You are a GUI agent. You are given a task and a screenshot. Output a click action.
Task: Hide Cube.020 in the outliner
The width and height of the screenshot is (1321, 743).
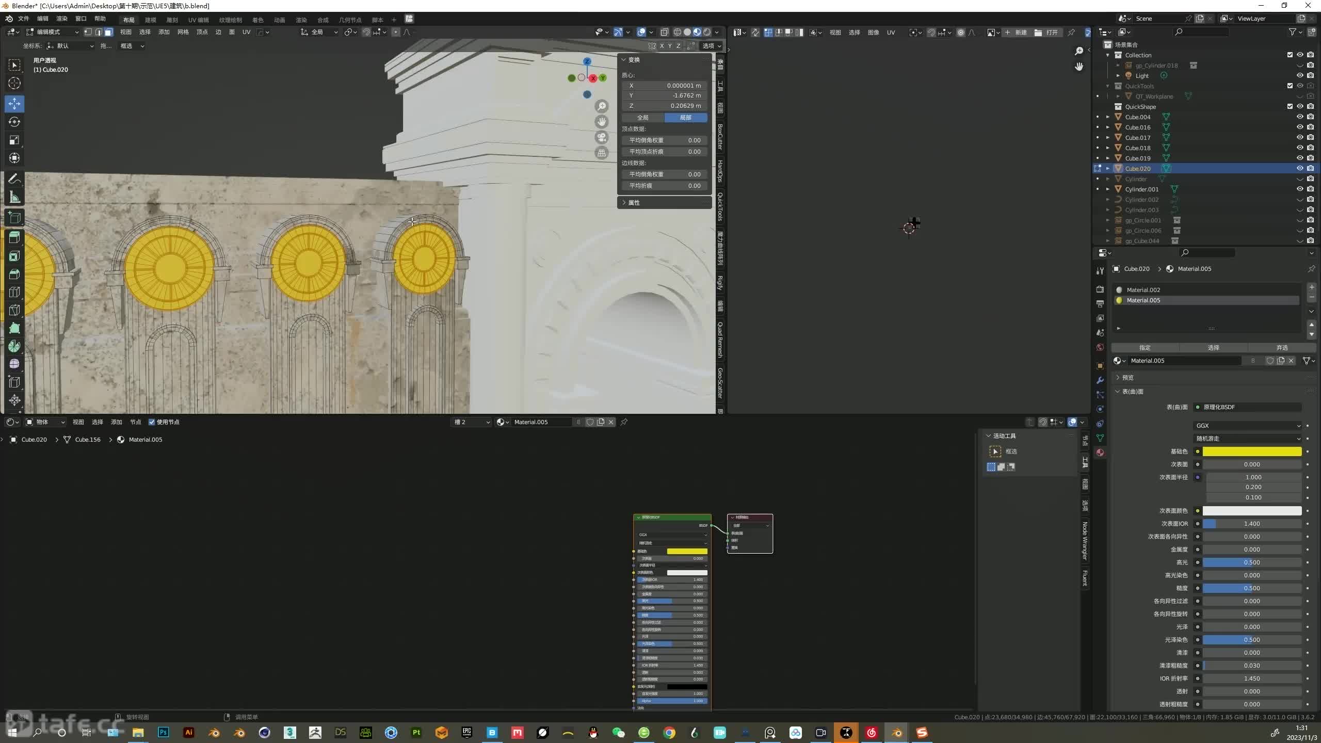pos(1300,168)
